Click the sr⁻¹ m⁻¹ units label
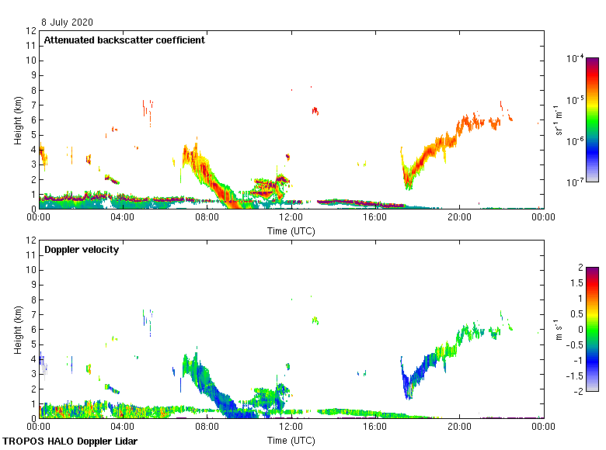Viewport: 606px width, 450px height. [x=559, y=119]
